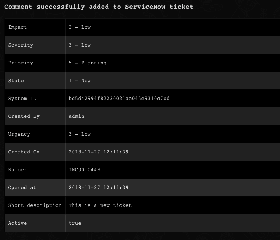The width and height of the screenshot is (280, 240).
Task: Click the State value "1 - New"
Action: (80, 81)
